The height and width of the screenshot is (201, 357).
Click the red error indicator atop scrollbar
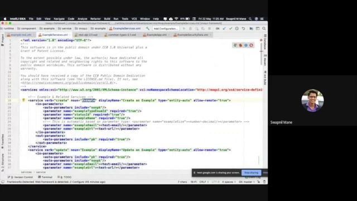pyautogui.click(x=261, y=40)
